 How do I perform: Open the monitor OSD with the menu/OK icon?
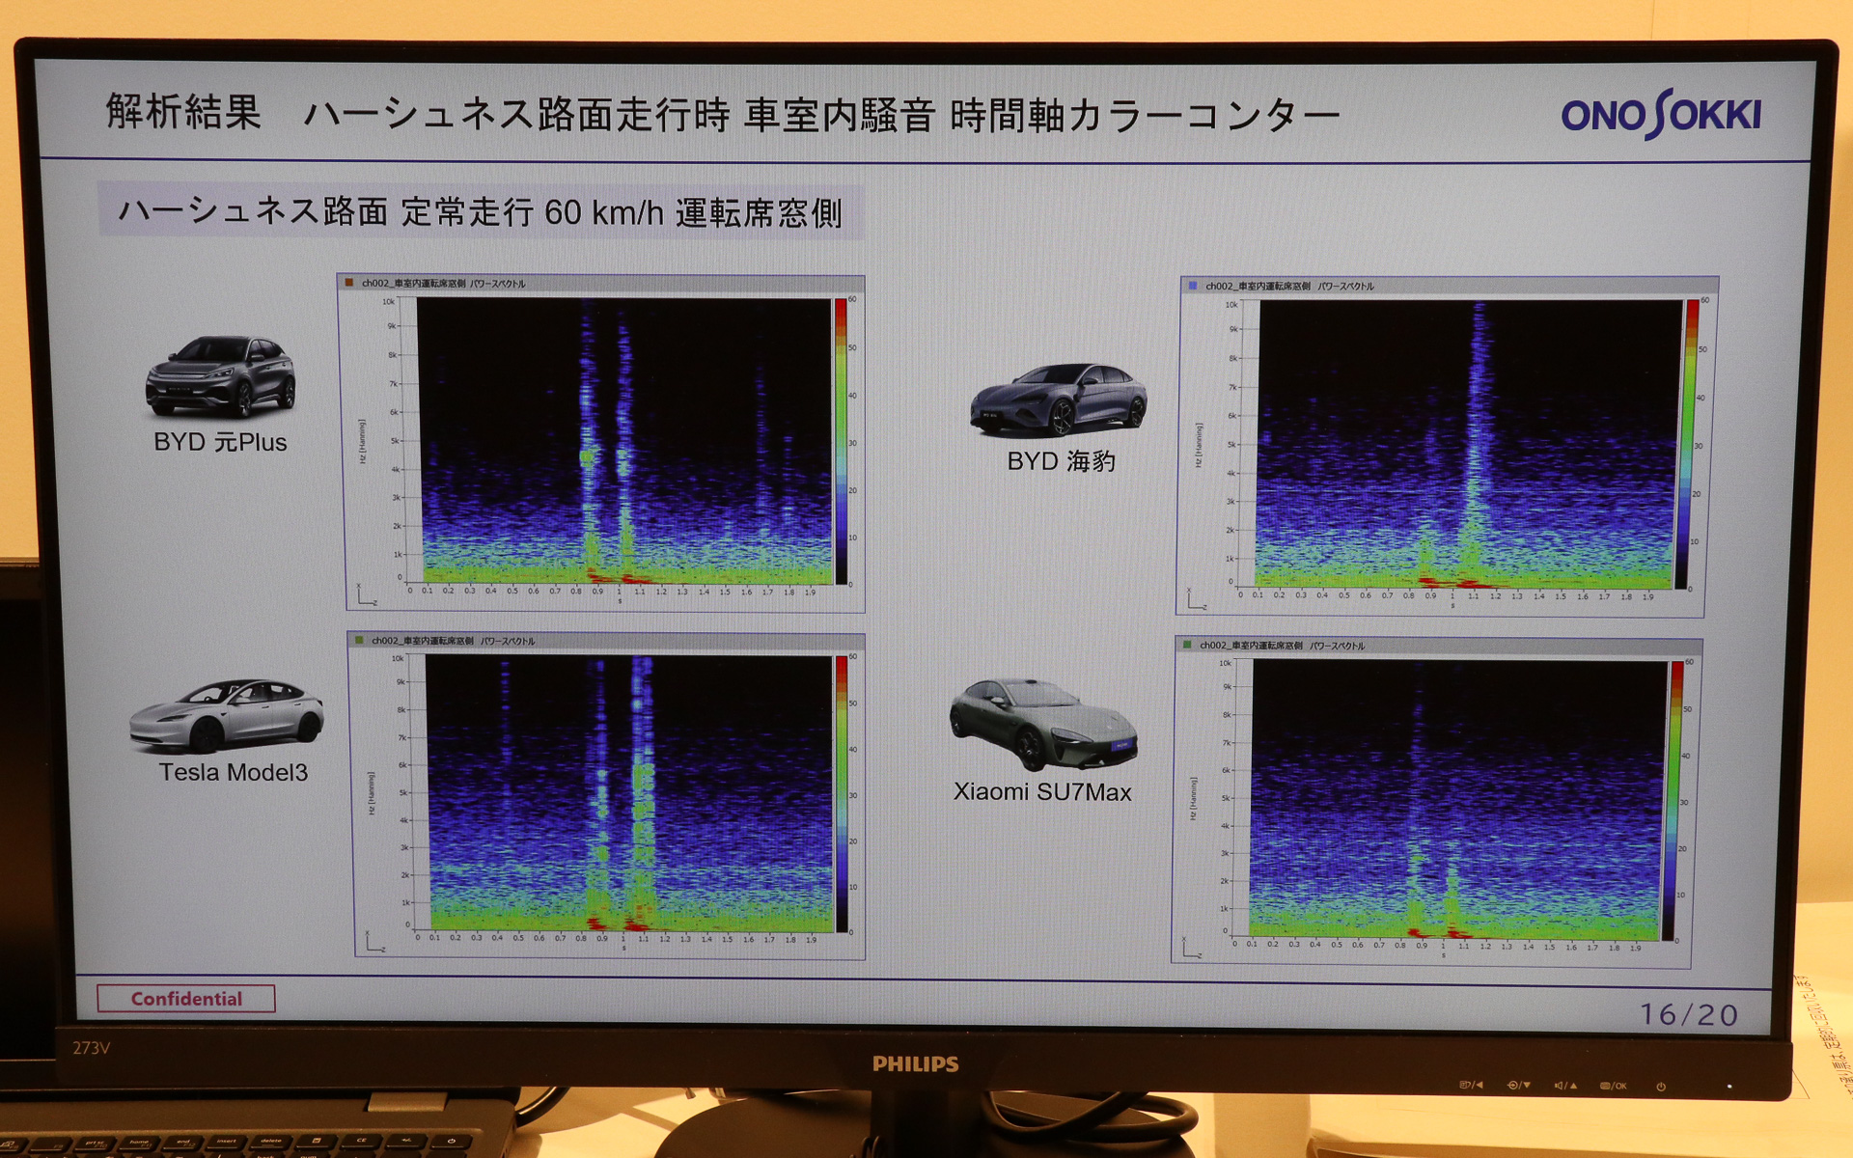pyautogui.click(x=1615, y=1085)
